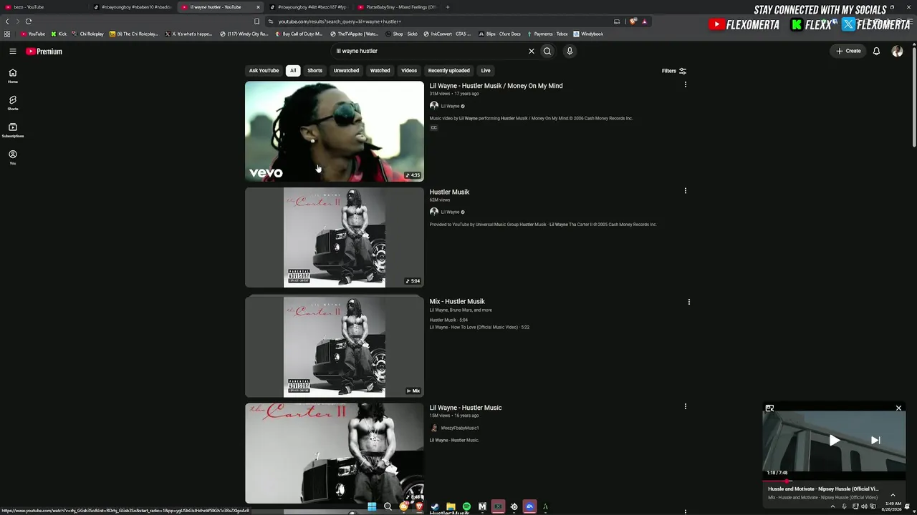Open the Vevo video thumbnail
917x515 pixels.
click(x=335, y=131)
